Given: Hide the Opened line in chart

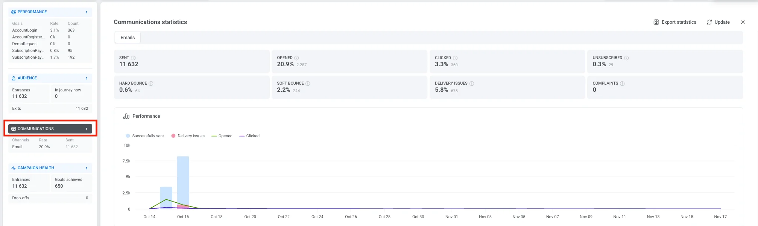Looking at the screenshot, I should [x=222, y=136].
